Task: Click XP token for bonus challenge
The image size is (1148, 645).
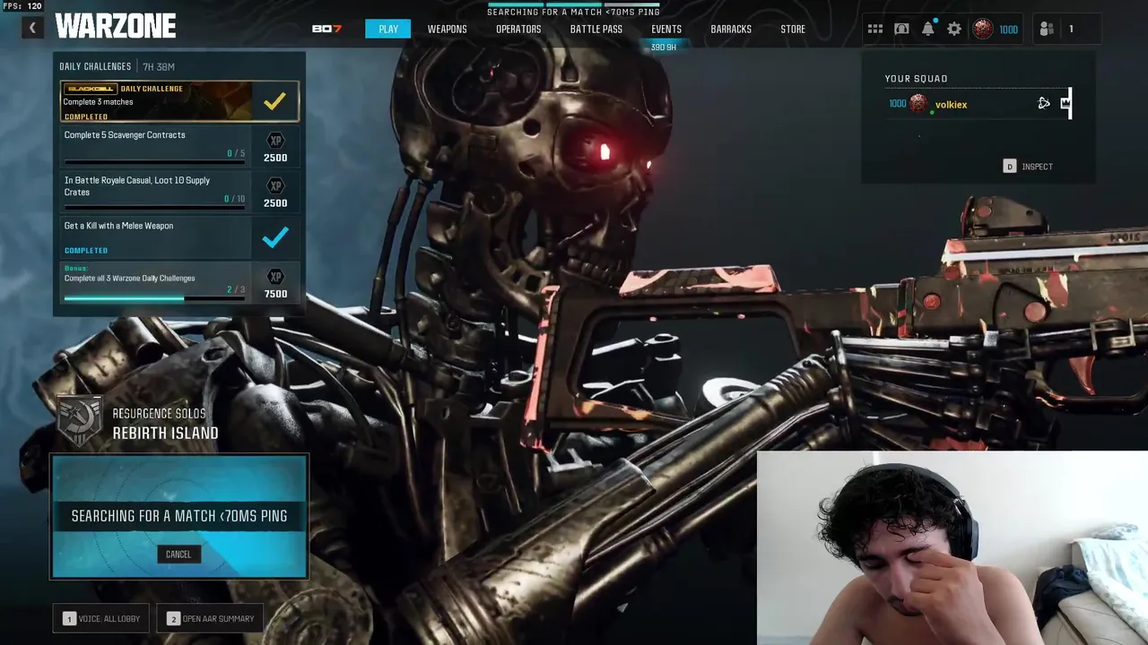Action: (275, 277)
